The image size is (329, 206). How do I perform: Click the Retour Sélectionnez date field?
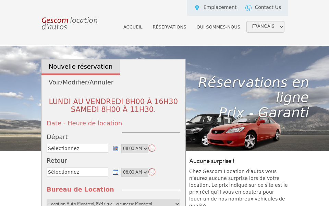tap(77, 172)
